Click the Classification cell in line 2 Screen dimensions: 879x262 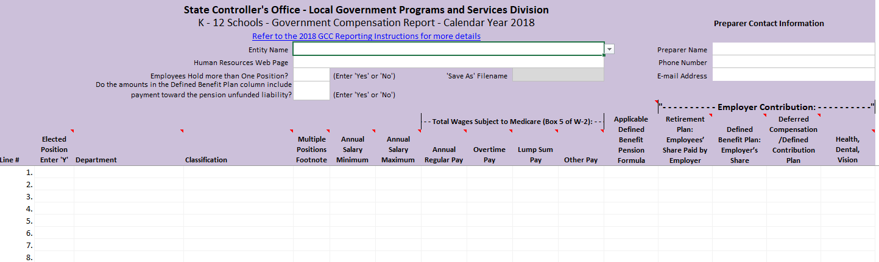click(238, 184)
